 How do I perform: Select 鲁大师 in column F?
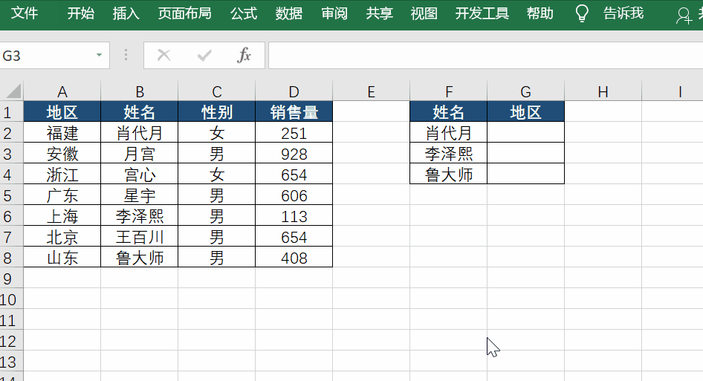tap(448, 175)
